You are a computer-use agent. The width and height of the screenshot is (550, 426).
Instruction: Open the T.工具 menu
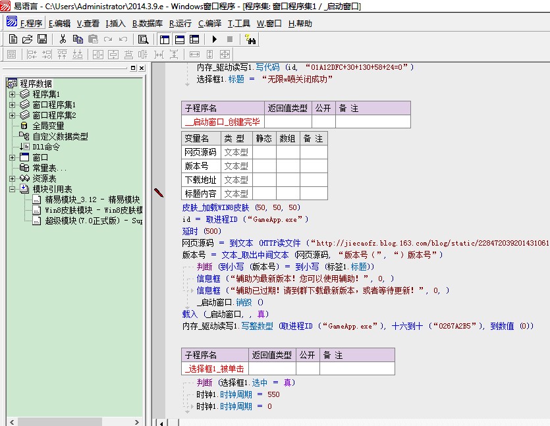[239, 24]
